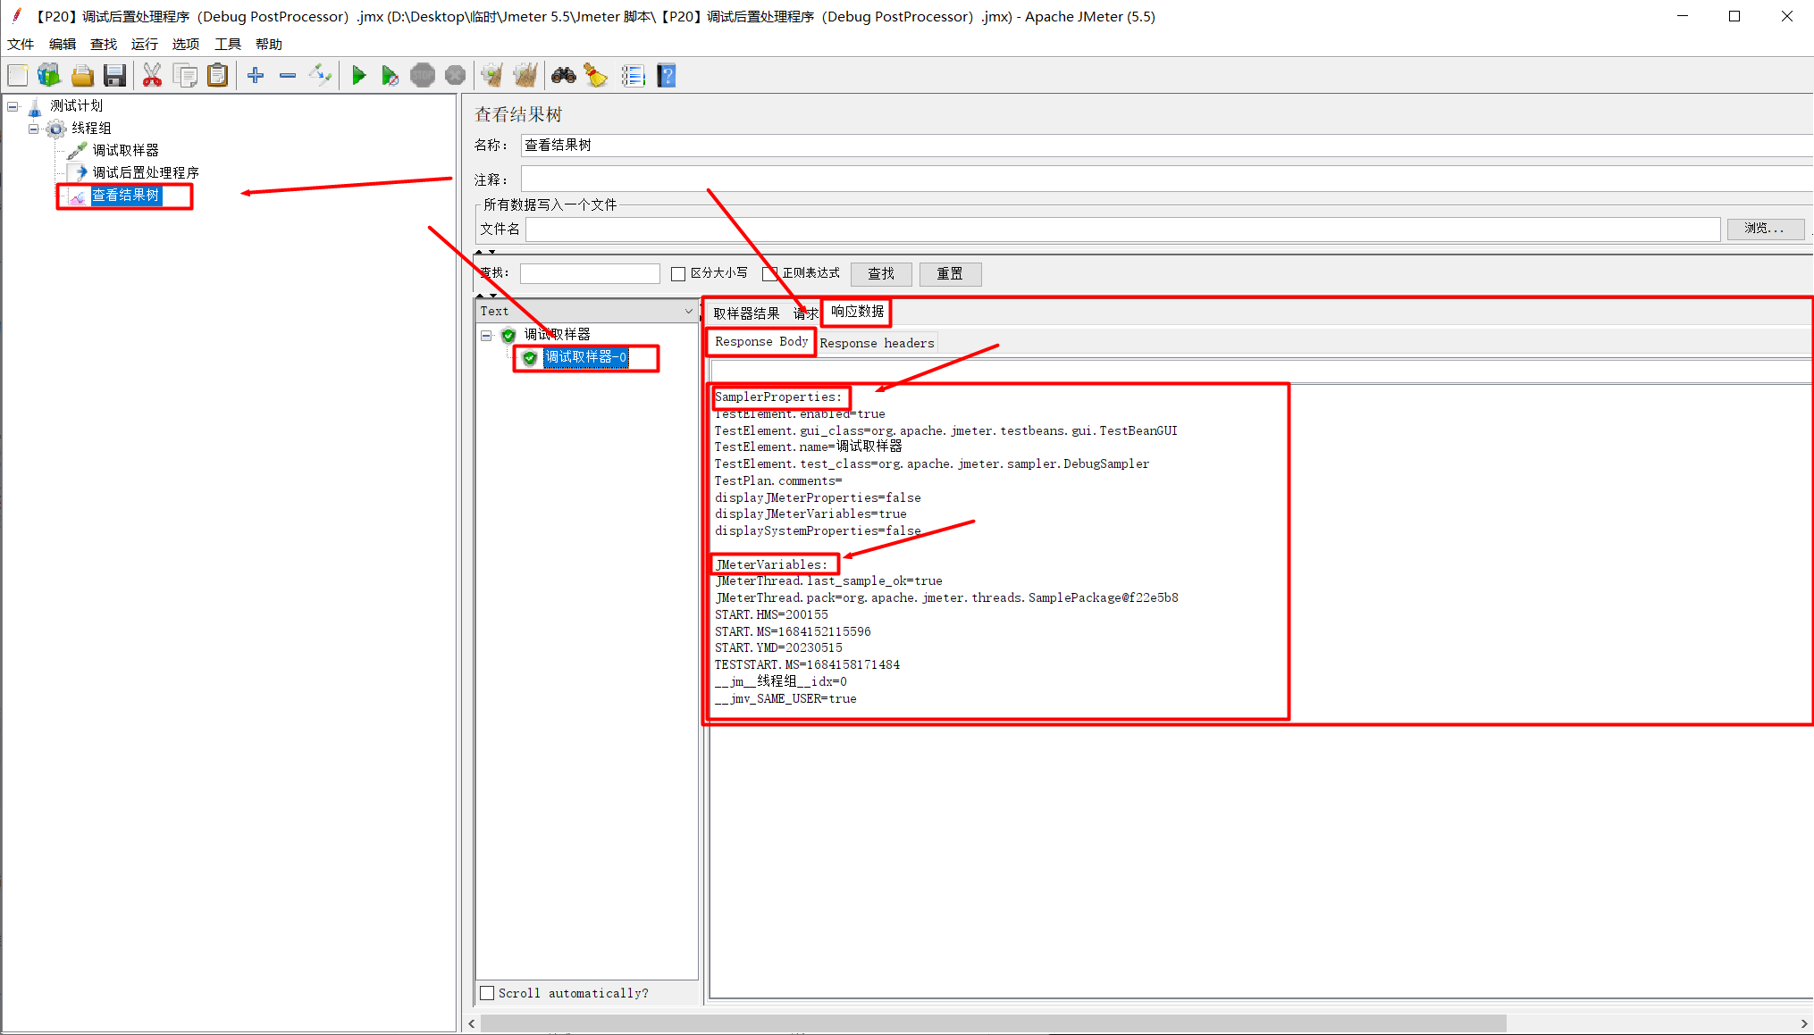
Task: Enable Scroll automatically checkbox
Action: (x=487, y=993)
